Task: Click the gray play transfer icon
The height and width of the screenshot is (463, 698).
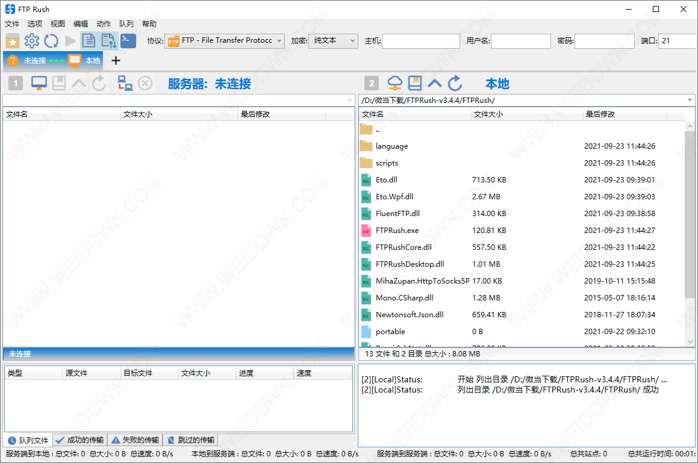Action: click(70, 41)
